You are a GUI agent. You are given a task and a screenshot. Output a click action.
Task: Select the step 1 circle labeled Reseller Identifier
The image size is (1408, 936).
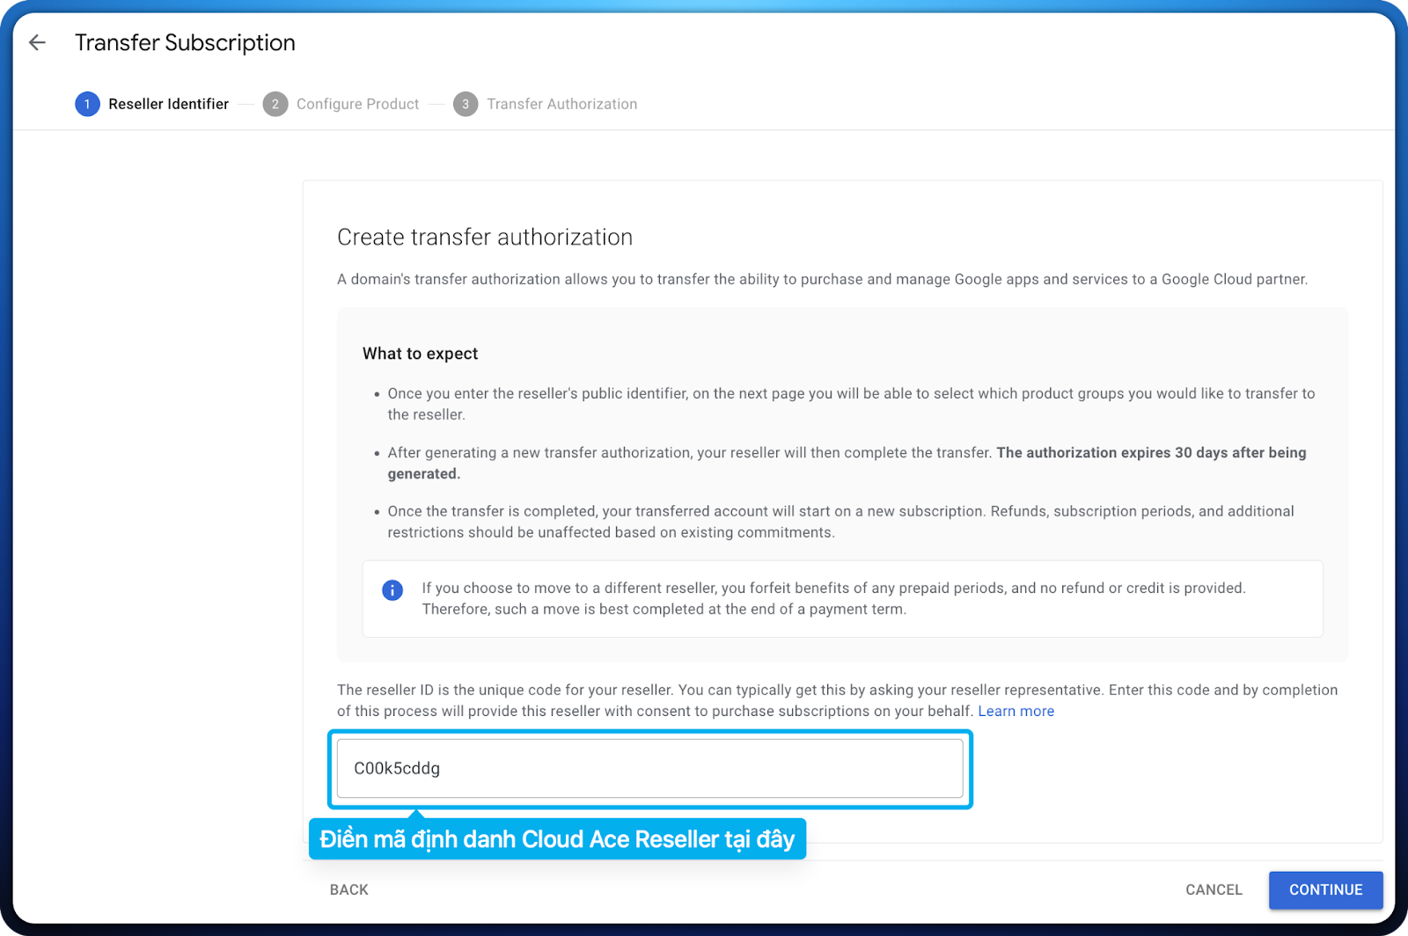coord(86,104)
